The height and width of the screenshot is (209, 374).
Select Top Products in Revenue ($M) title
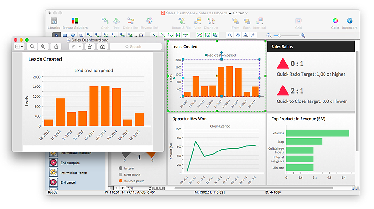(x=299, y=119)
